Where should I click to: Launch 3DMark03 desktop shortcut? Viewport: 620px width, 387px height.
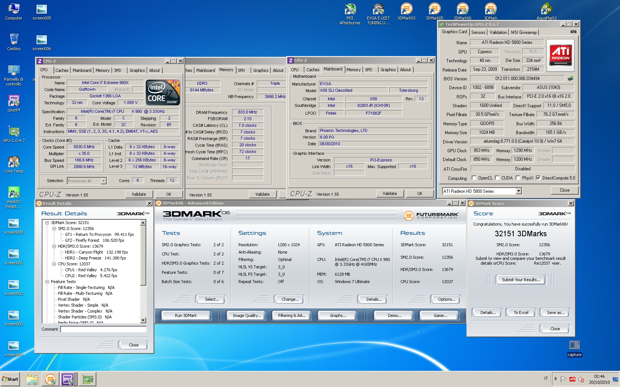click(x=406, y=11)
